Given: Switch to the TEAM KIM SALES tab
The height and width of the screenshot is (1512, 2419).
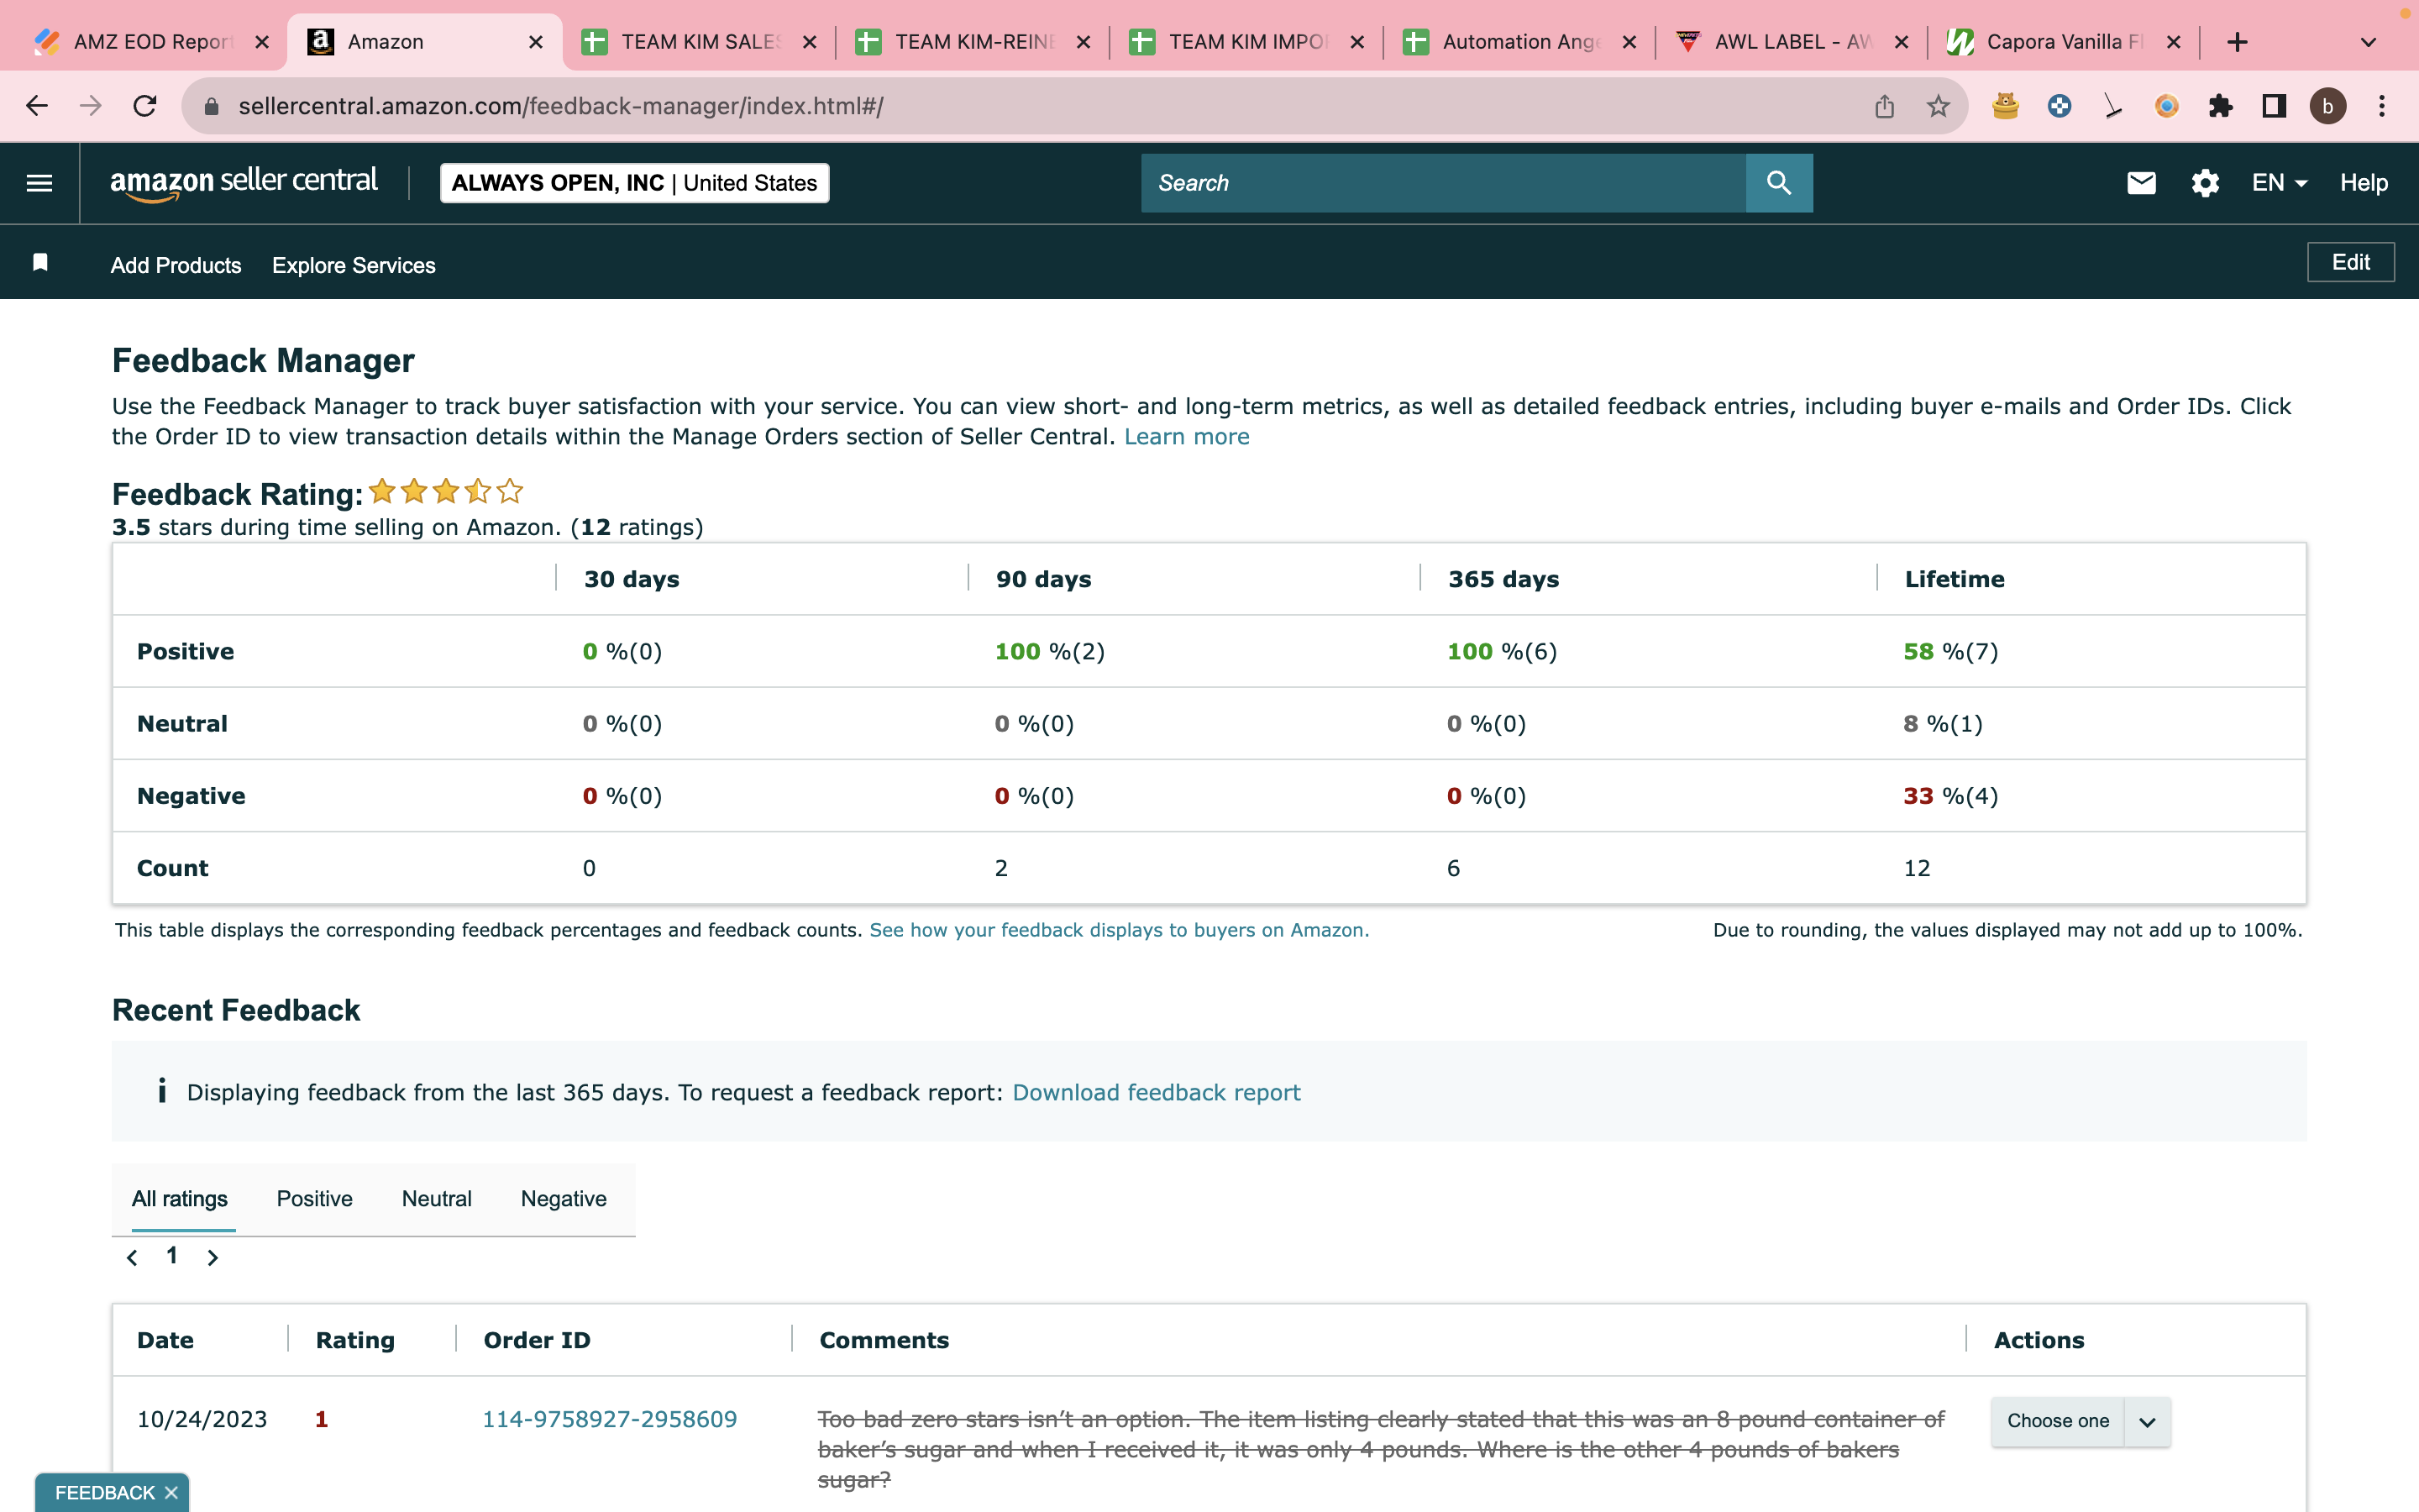Looking at the screenshot, I should pyautogui.click(x=700, y=42).
